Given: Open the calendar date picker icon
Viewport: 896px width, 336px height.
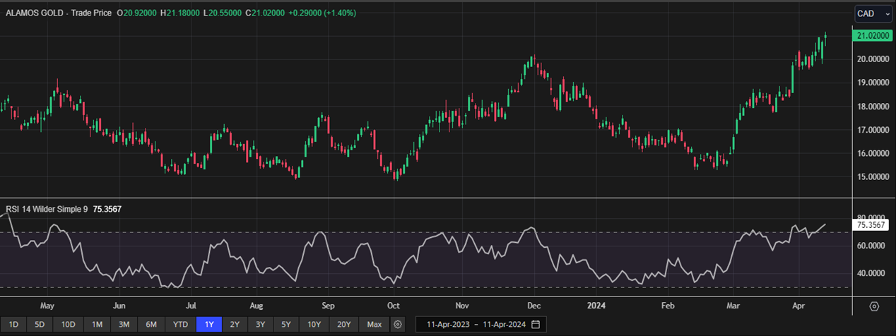Looking at the screenshot, I should point(536,324).
